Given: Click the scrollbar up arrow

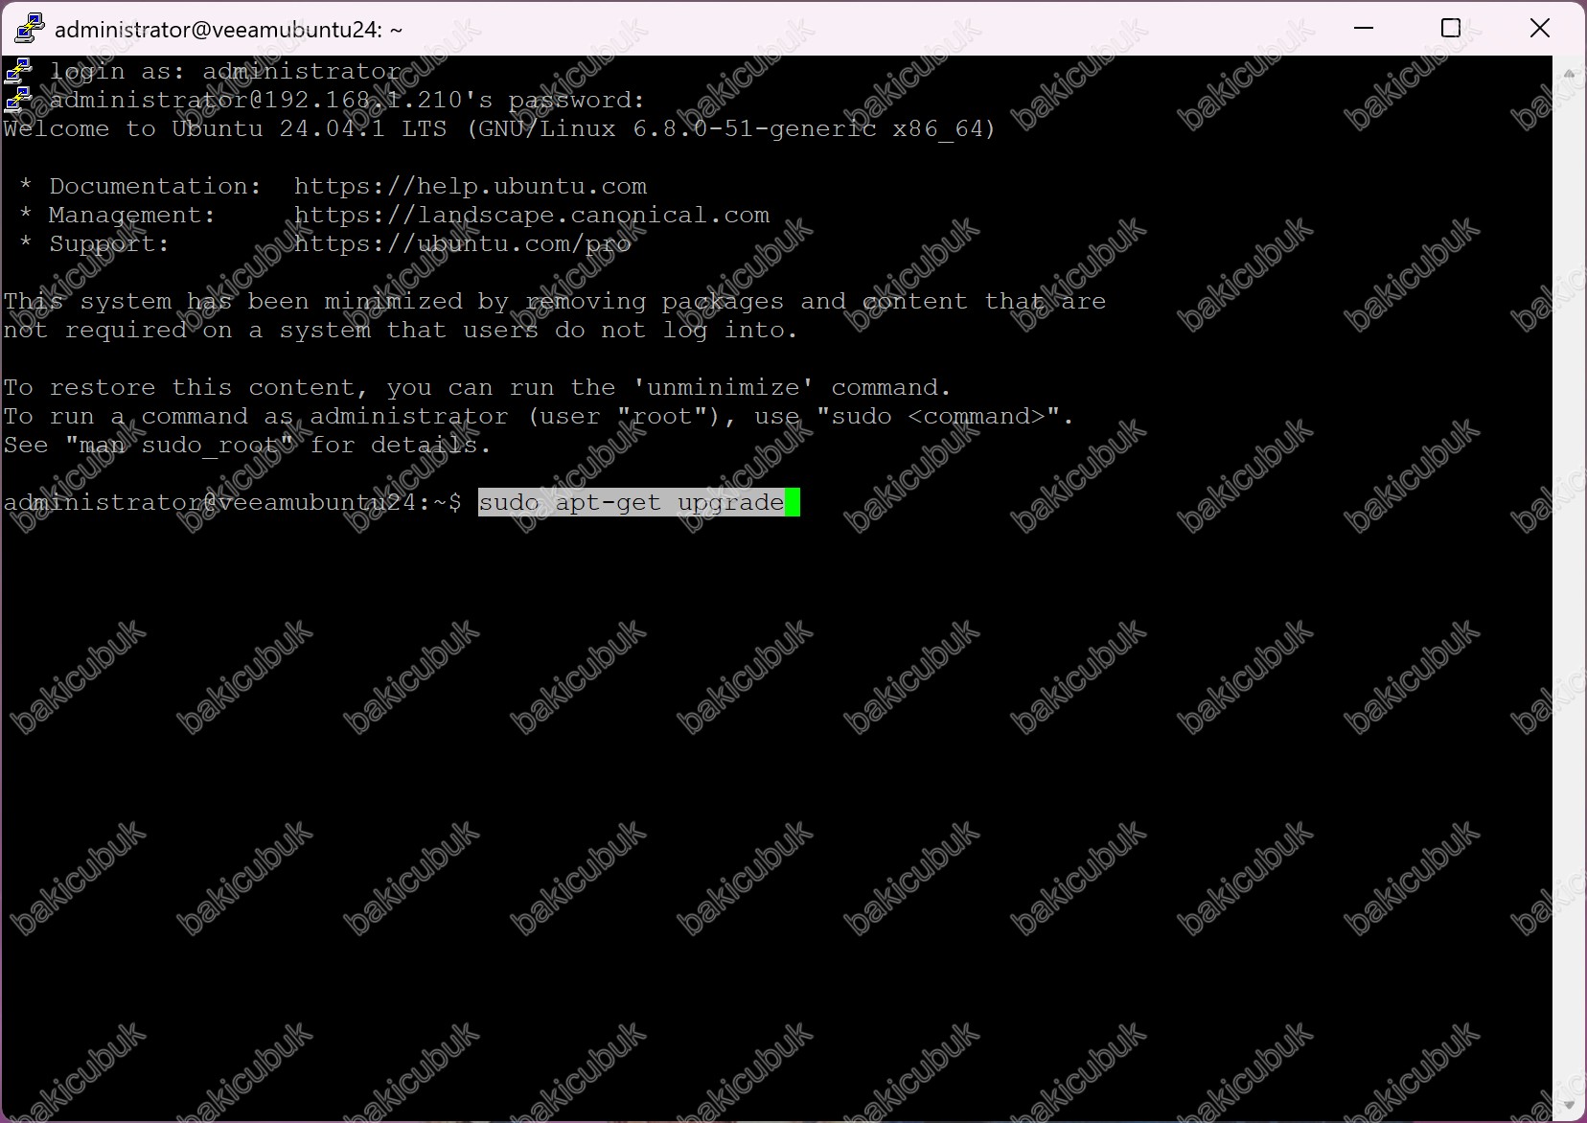Looking at the screenshot, I should click(x=1569, y=73).
